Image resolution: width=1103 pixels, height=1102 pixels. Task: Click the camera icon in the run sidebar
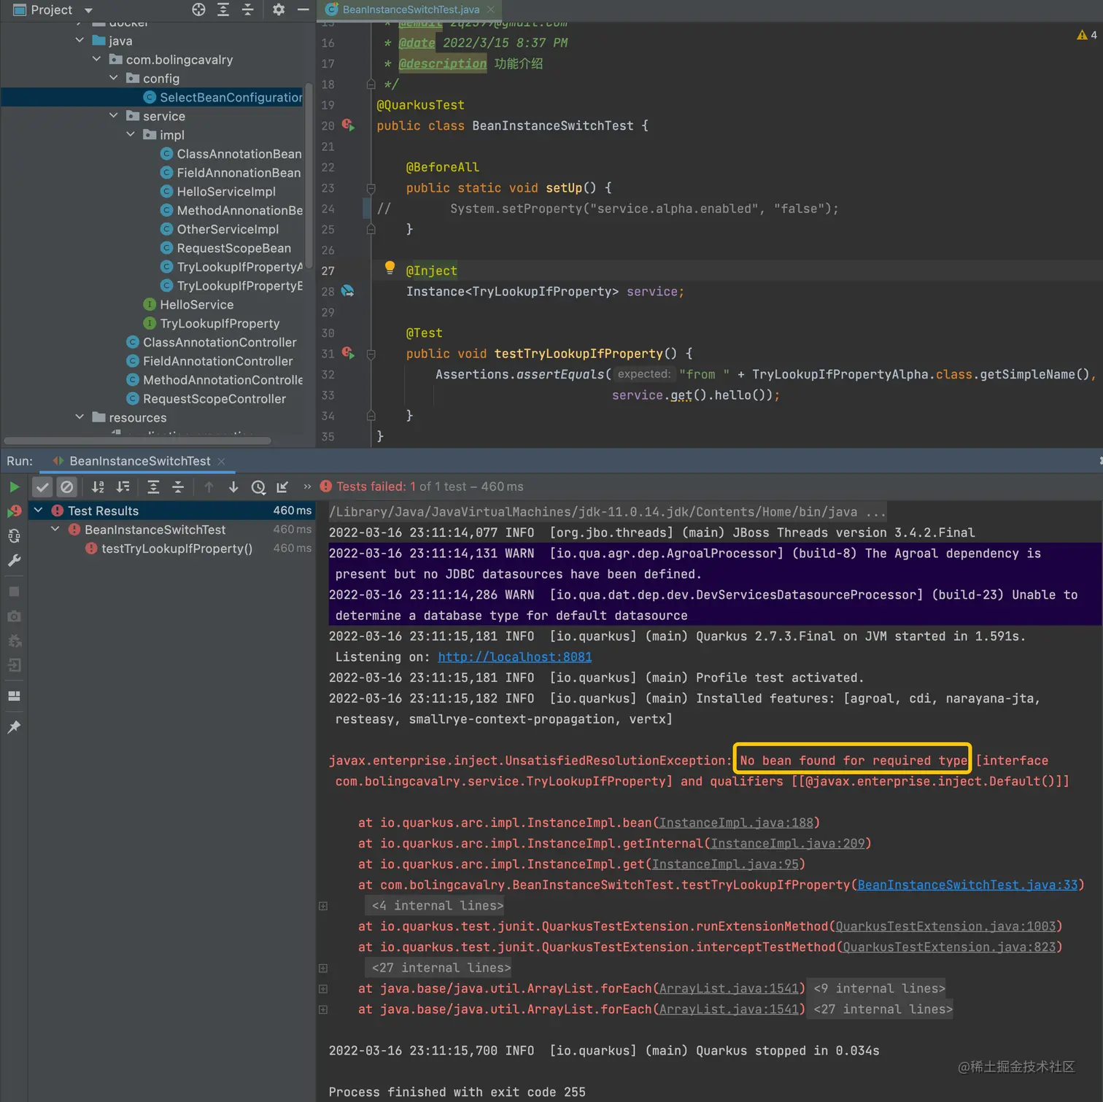[14, 616]
